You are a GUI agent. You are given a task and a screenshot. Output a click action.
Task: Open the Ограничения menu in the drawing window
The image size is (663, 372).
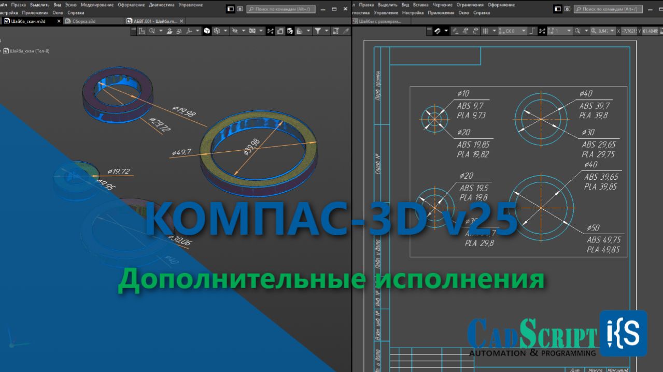[470, 5]
